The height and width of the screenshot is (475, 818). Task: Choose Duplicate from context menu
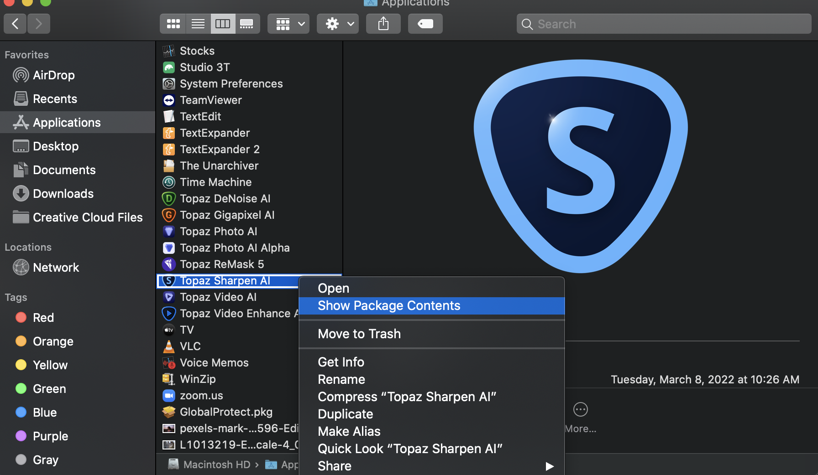point(431,414)
